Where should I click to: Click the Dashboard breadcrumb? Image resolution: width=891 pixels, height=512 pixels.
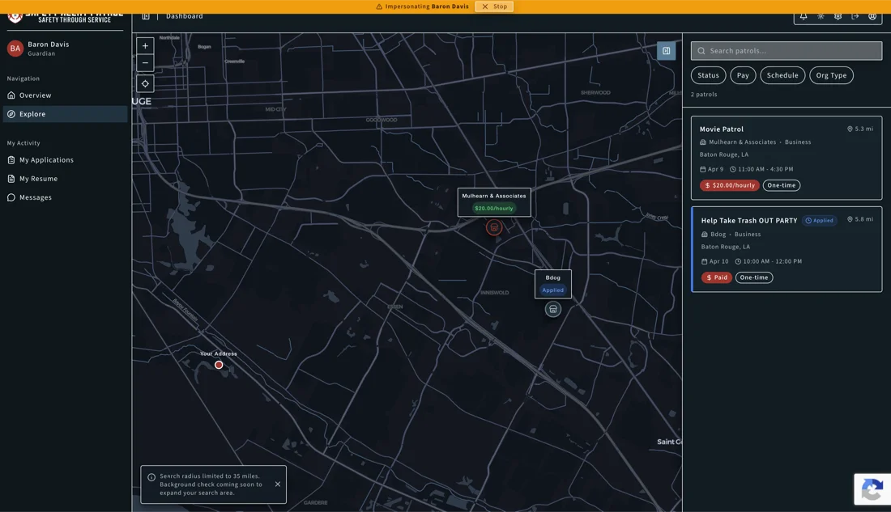[x=184, y=16]
